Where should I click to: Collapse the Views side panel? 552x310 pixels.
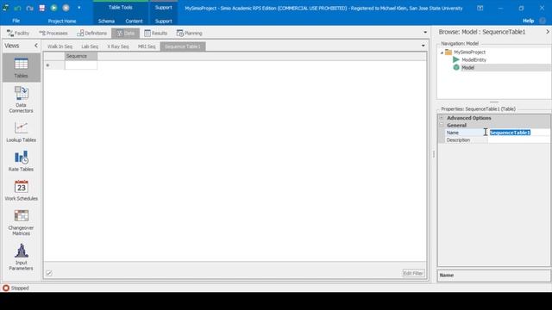pos(36,46)
